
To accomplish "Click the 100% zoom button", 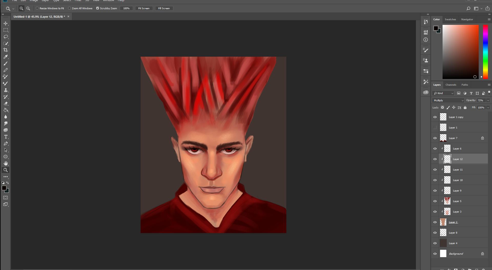I will click(x=126, y=8).
